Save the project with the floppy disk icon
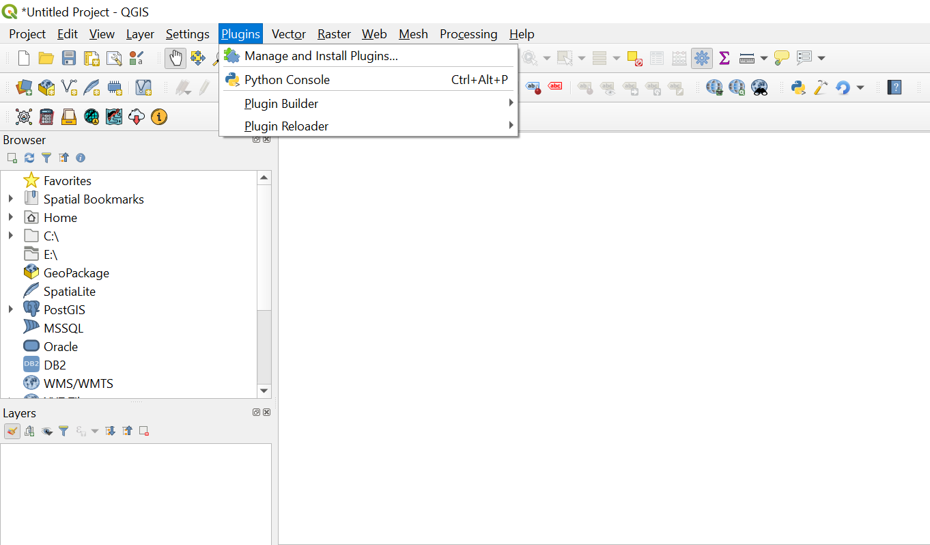 coord(69,58)
